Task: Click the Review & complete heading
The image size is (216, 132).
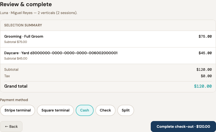Action: click(x=26, y=4)
